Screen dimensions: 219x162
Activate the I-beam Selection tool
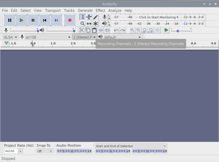[x=82, y=17]
